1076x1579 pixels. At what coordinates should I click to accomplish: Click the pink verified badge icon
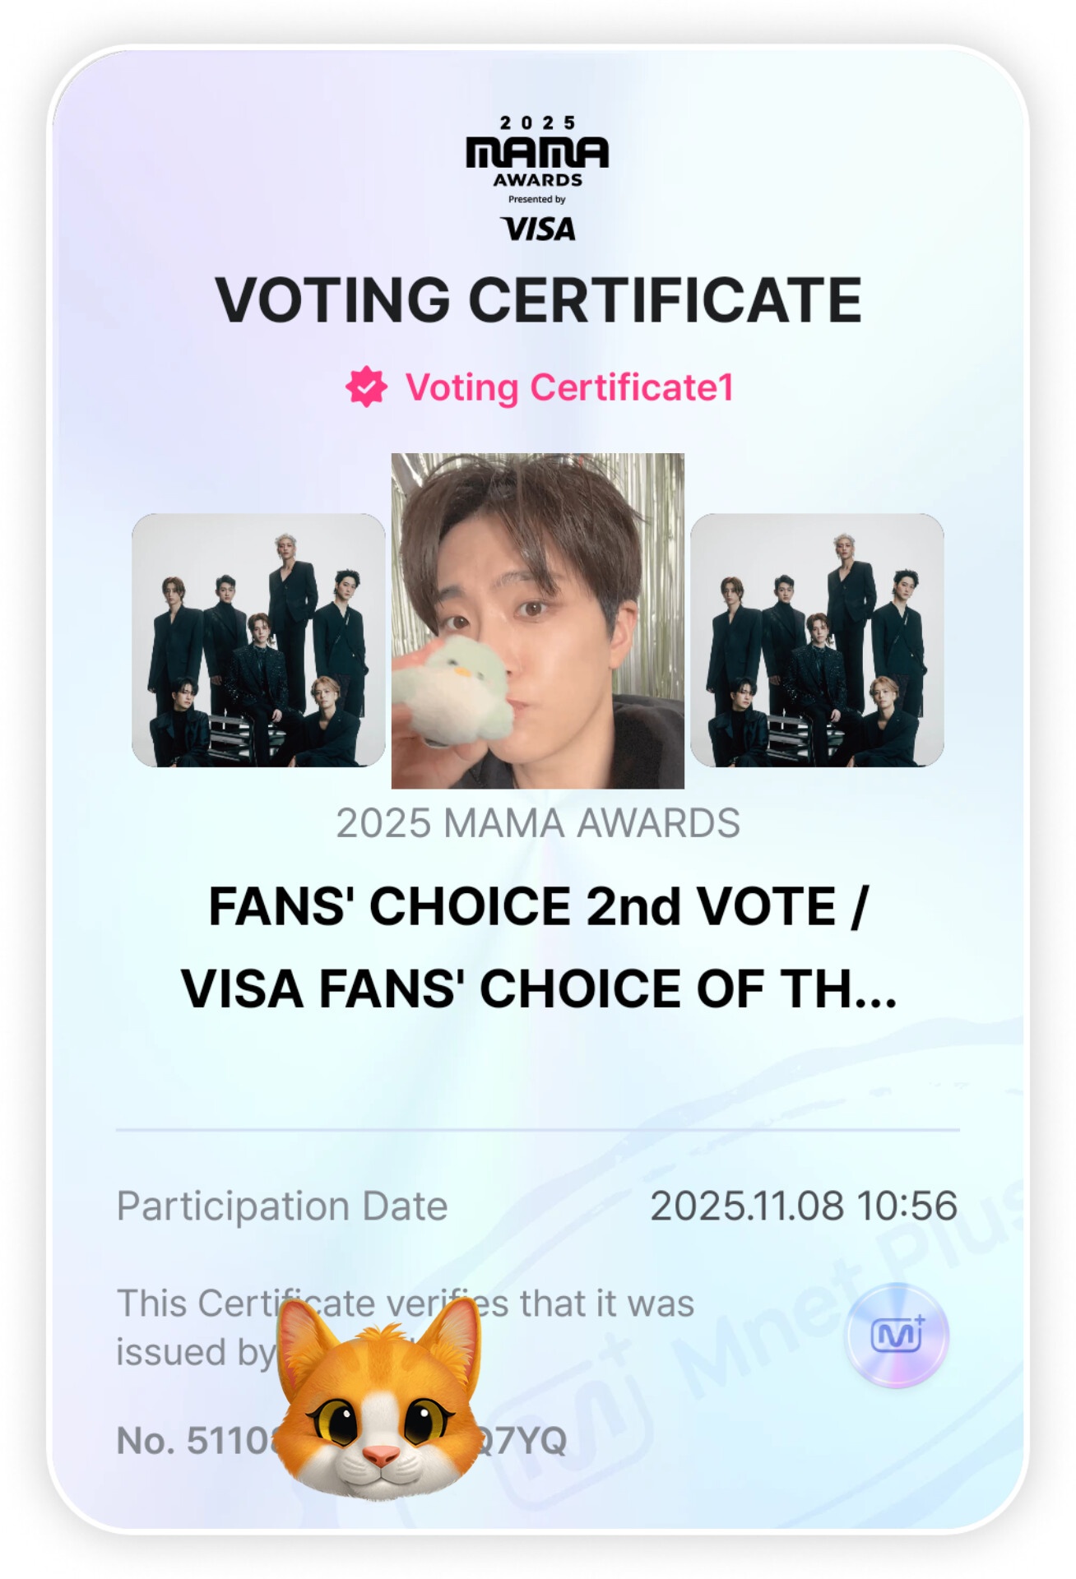pos(366,387)
